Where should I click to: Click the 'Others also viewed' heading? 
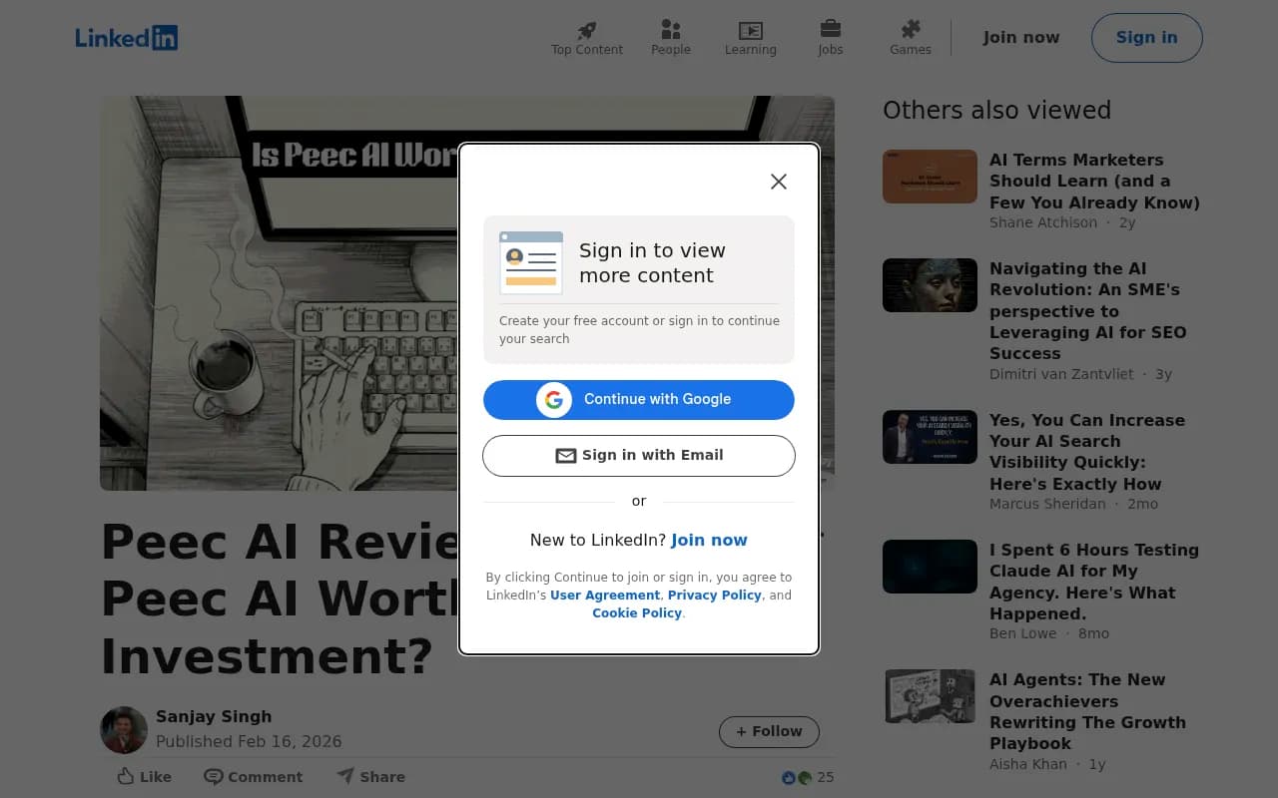(x=996, y=110)
